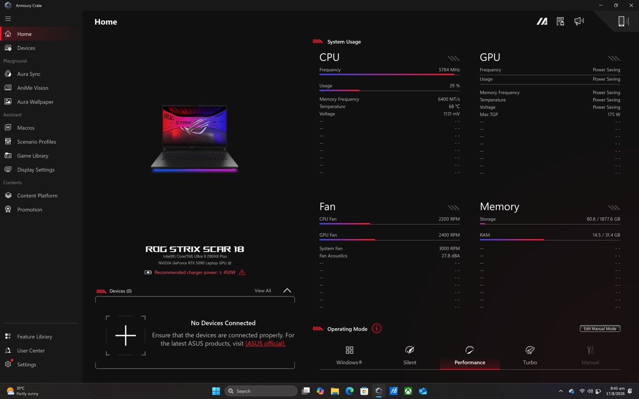Image resolution: width=639 pixels, height=399 pixels.
Task: Open the Game Library
Action: click(x=40, y=156)
